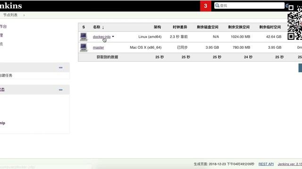Screen dimensions: 302x169
Task: Click the master node computer icon
Action: click(84, 47)
